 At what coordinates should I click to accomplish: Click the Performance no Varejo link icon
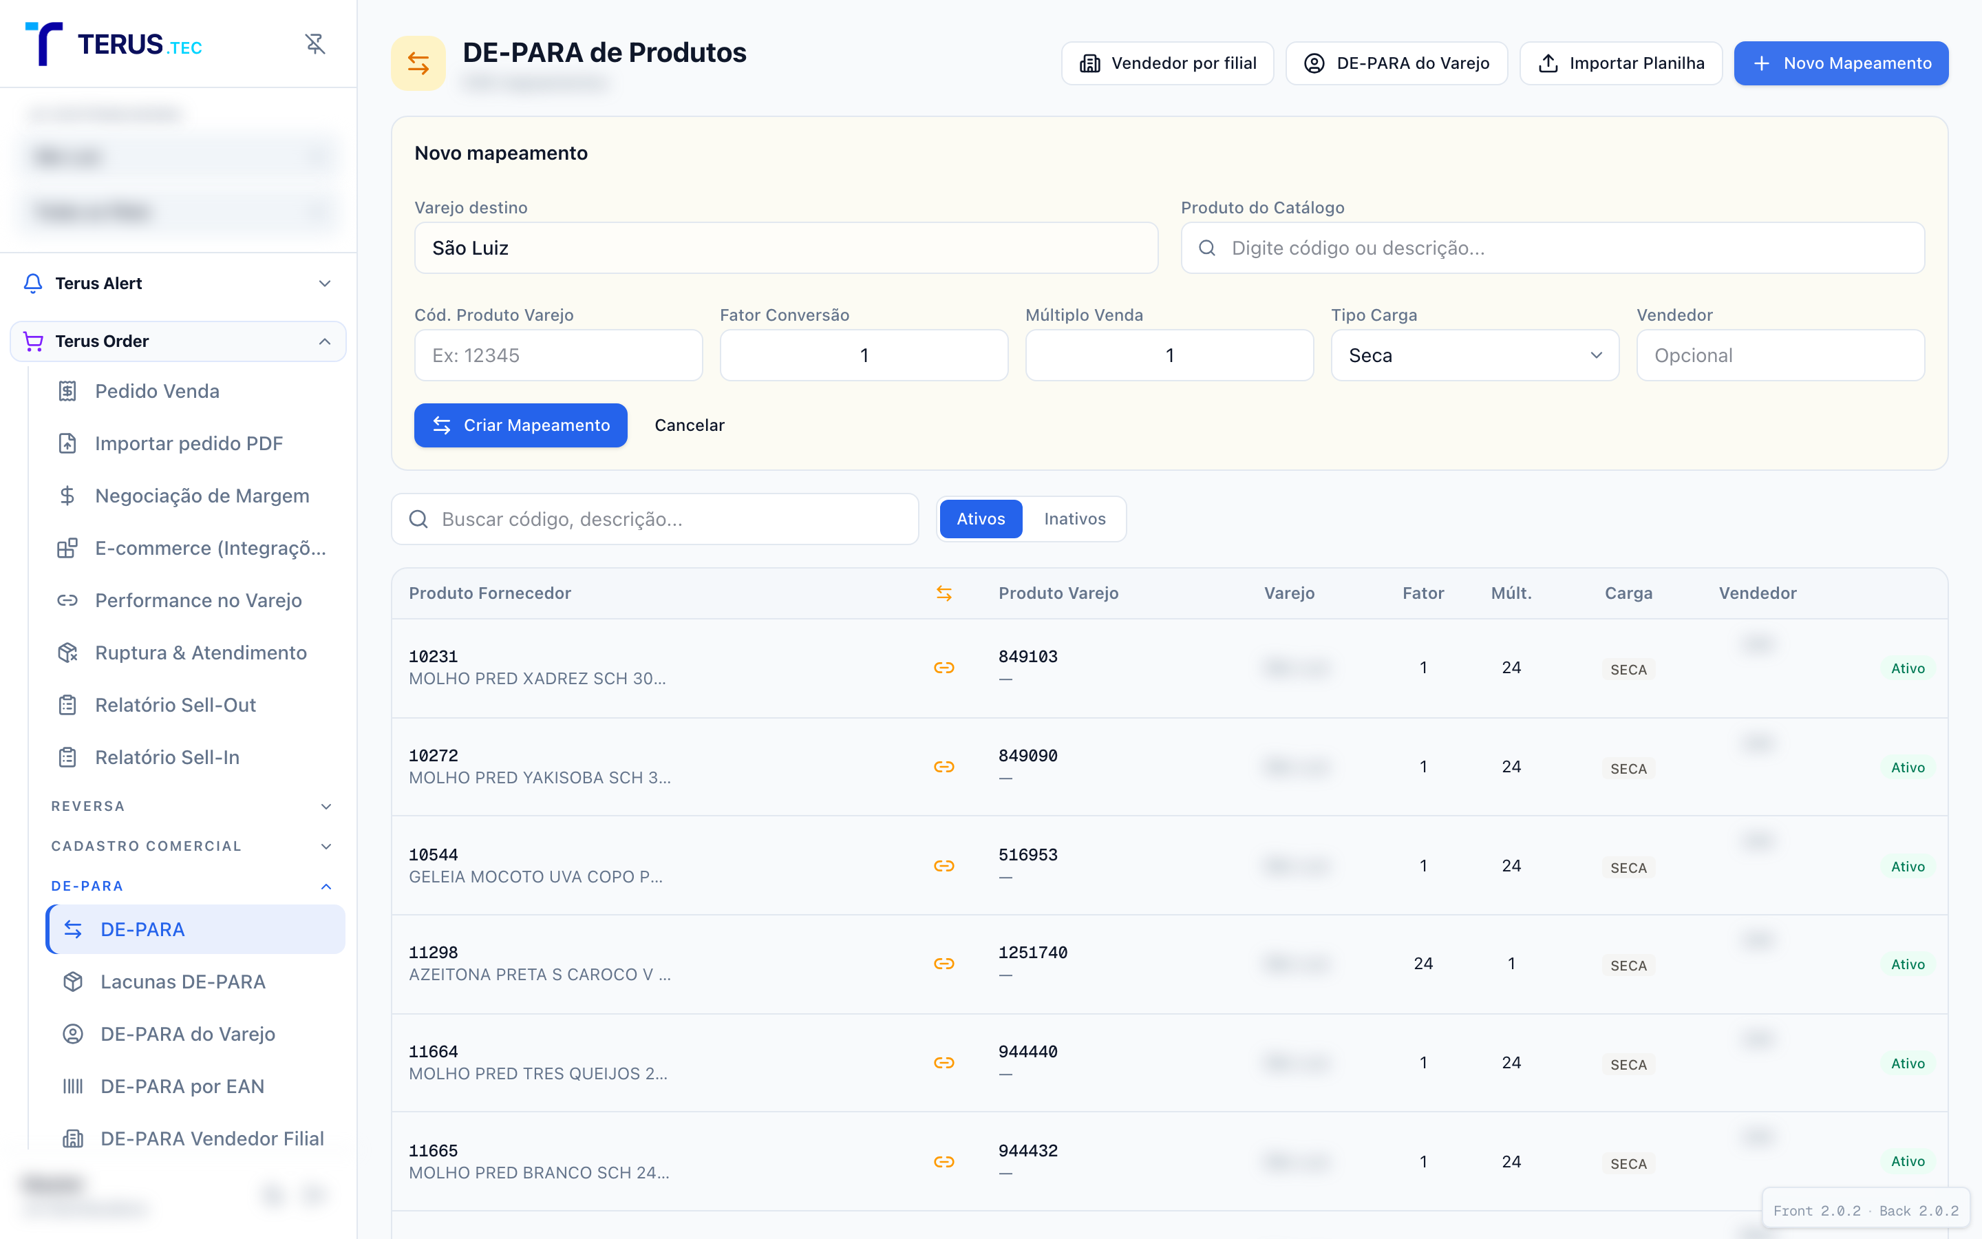67,601
